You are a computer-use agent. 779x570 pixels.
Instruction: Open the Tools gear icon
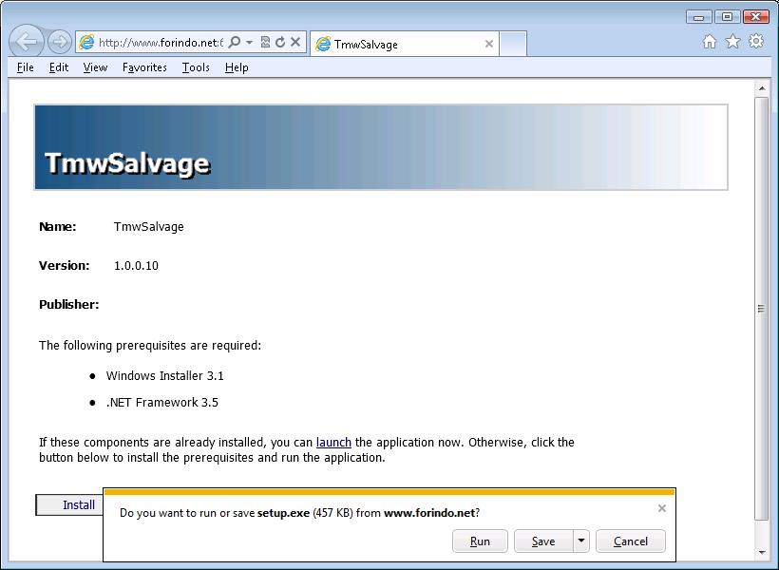[756, 42]
